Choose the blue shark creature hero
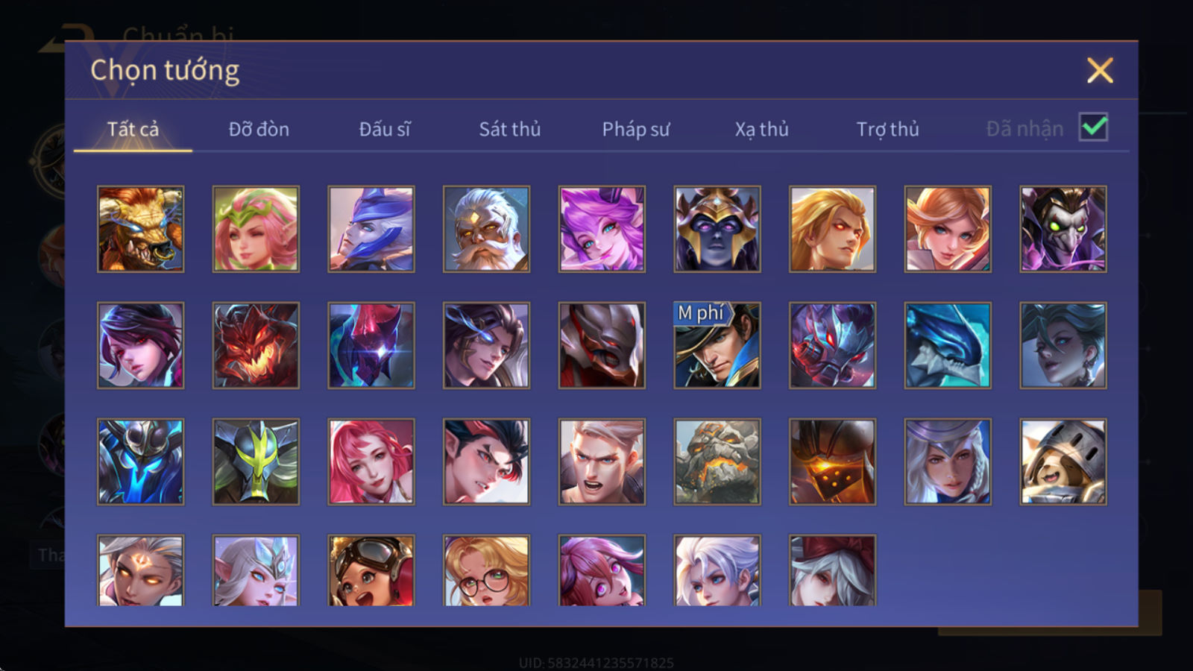The height and width of the screenshot is (671, 1193). click(948, 345)
